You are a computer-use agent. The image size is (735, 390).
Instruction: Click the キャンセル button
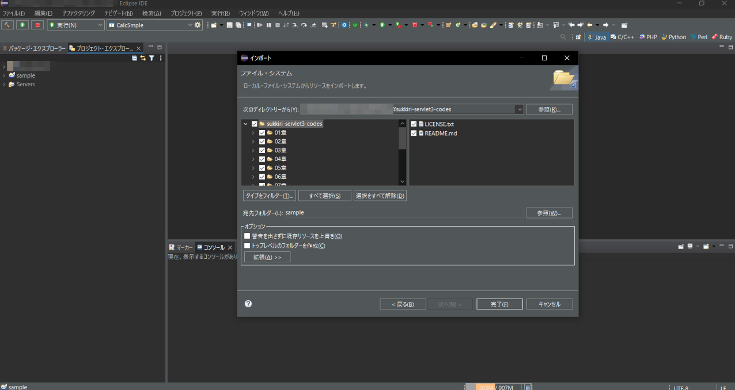coord(550,304)
